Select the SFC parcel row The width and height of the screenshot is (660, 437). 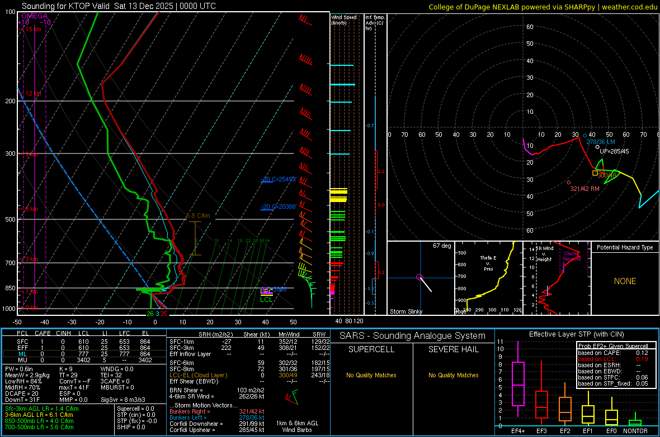(x=84, y=342)
